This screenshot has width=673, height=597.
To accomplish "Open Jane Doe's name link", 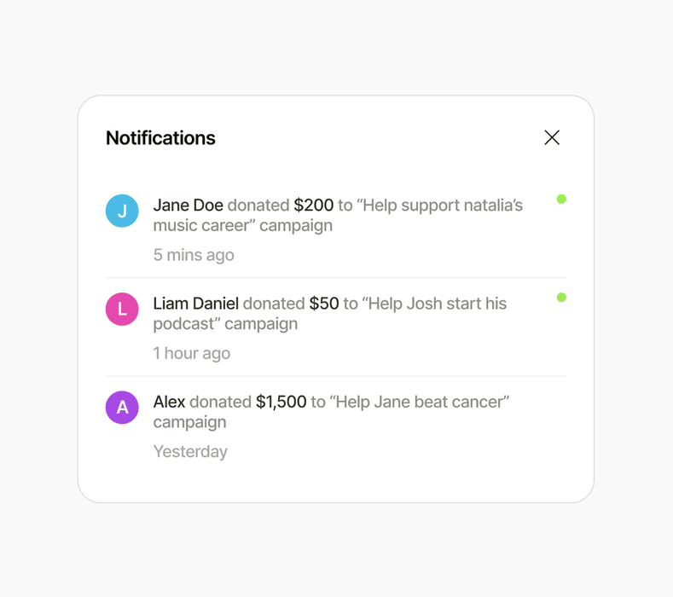I will (x=188, y=206).
